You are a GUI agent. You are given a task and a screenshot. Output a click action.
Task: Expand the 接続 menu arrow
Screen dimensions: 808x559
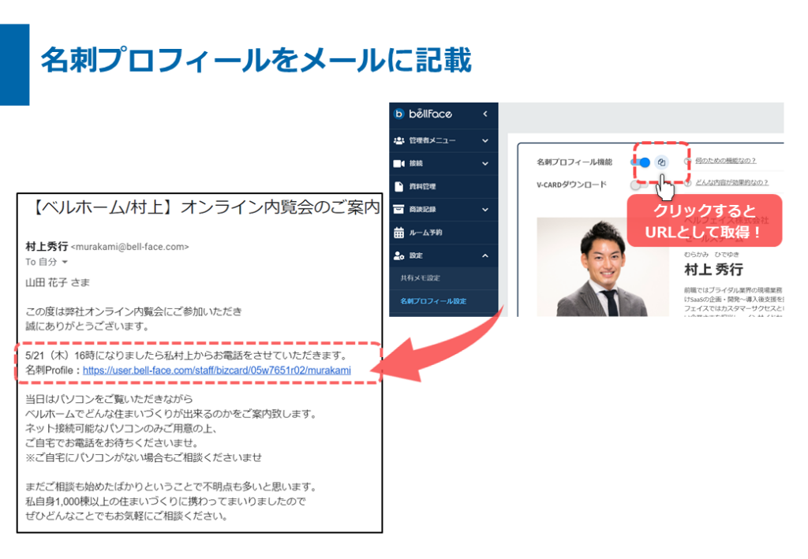[x=485, y=163]
